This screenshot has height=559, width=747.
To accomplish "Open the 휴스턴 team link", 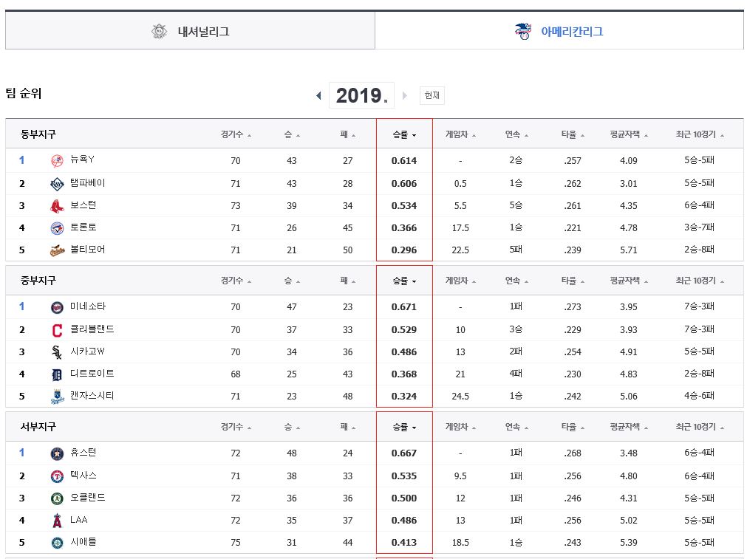I will [83, 452].
